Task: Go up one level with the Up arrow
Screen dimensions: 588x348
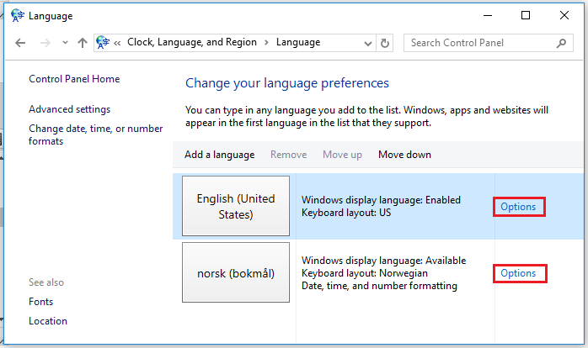Action: coord(83,43)
